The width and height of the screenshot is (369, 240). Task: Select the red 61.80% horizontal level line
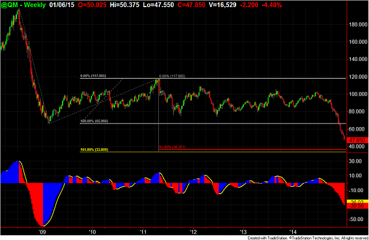point(253,150)
